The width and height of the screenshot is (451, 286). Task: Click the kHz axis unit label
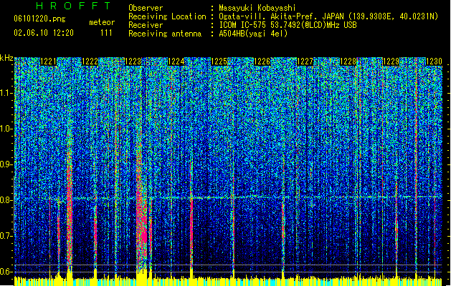6,58
